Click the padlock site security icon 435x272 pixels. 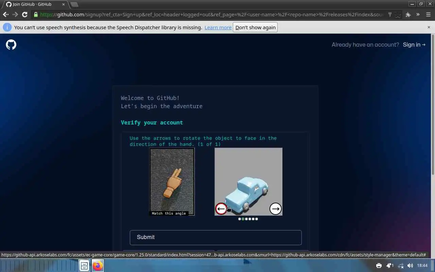[36, 15]
